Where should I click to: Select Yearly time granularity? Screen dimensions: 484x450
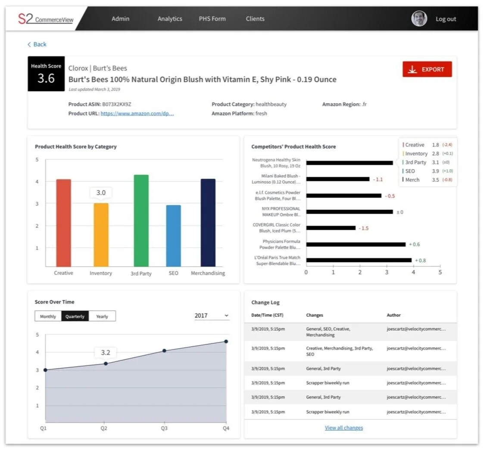click(x=102, y=316)
